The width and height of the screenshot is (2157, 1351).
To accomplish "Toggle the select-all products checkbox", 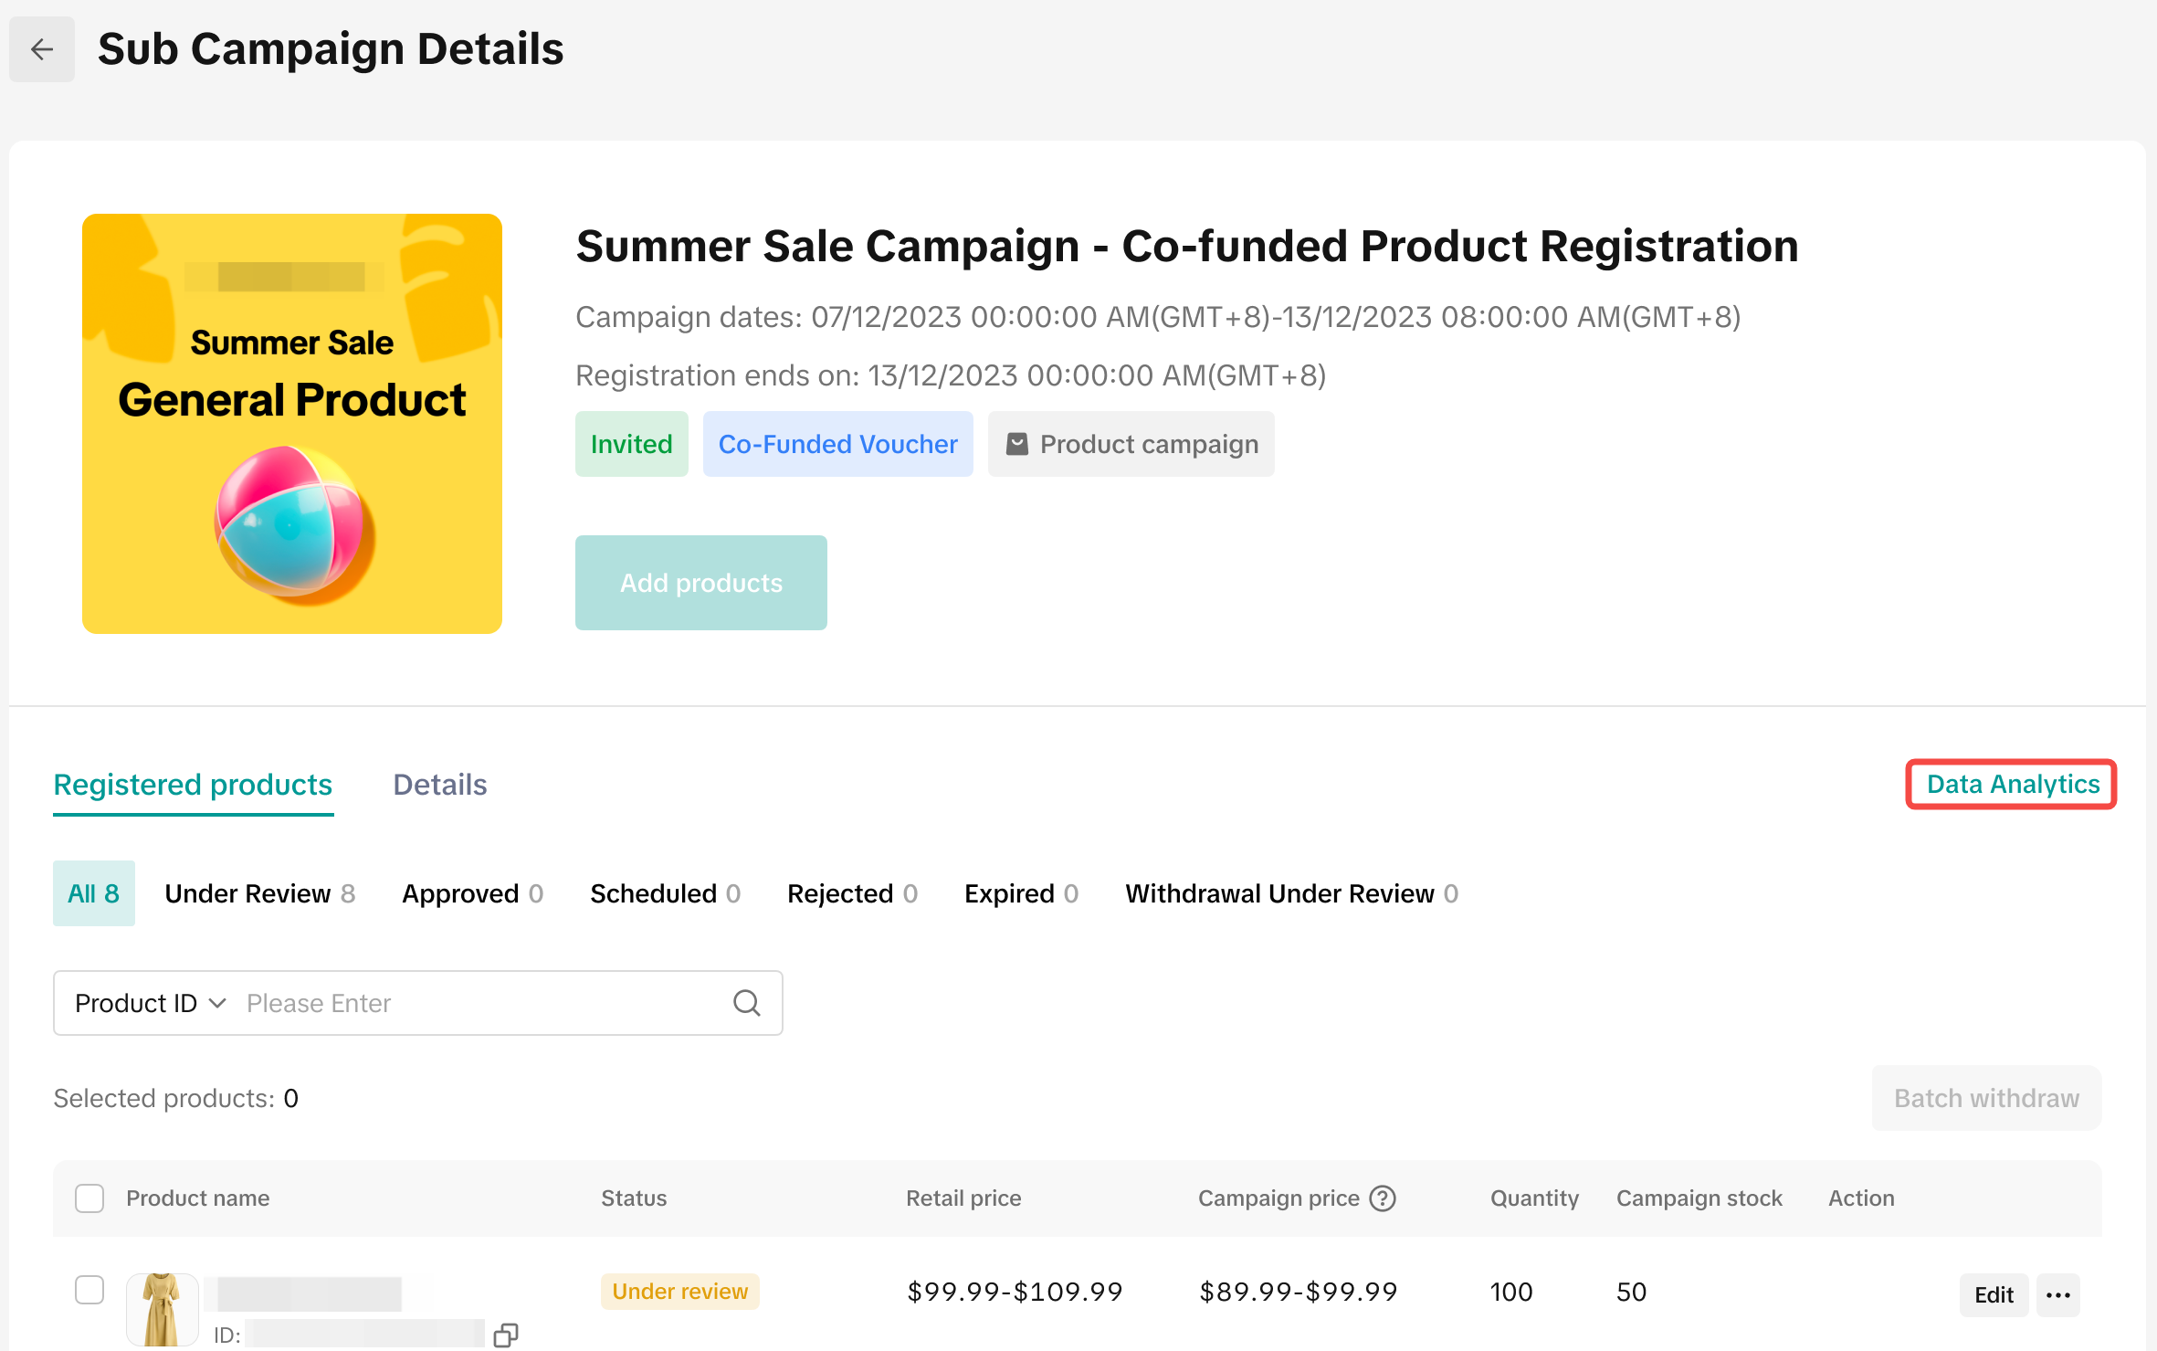I will [x=89, y=1198].
